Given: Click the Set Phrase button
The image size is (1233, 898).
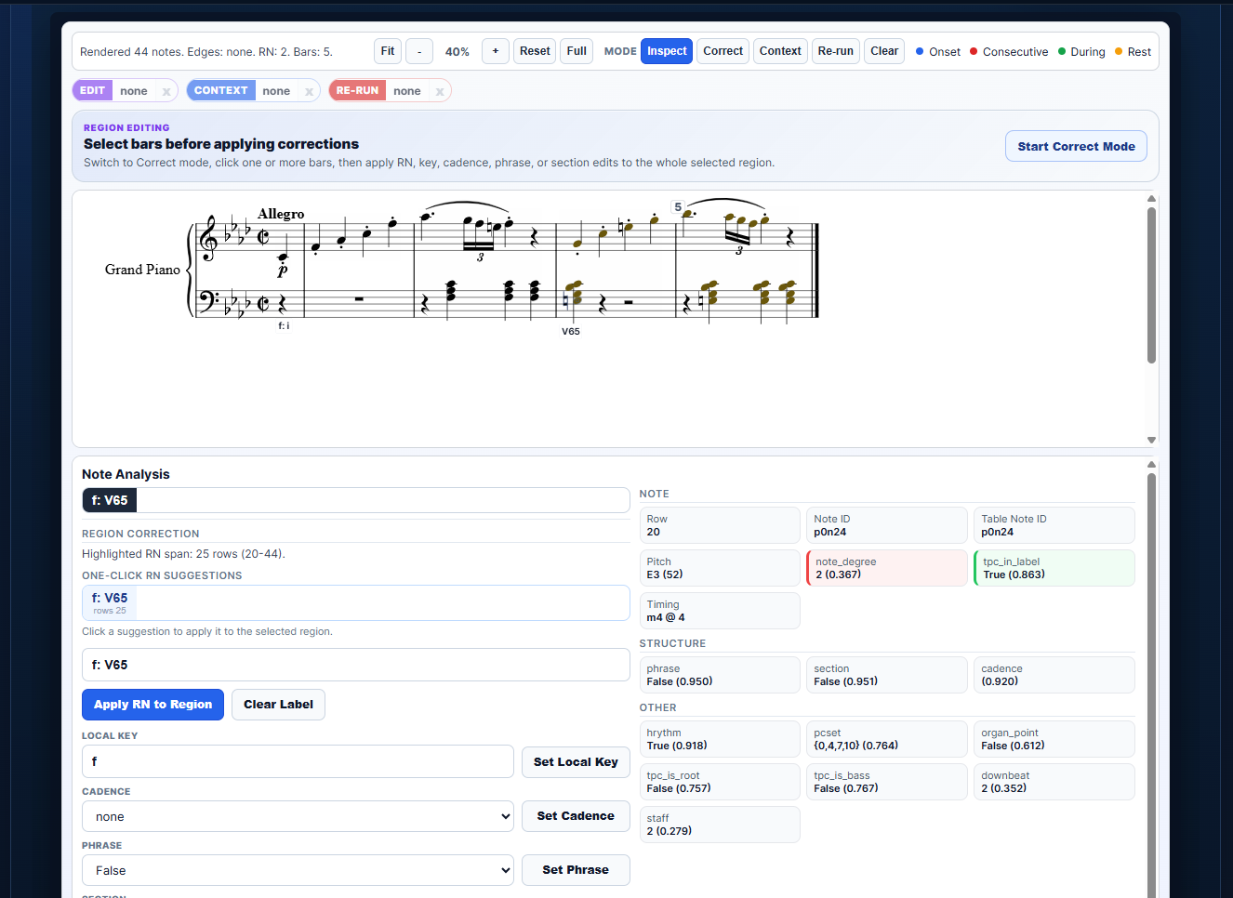Looking at the screenshot, I should point(576,870).
